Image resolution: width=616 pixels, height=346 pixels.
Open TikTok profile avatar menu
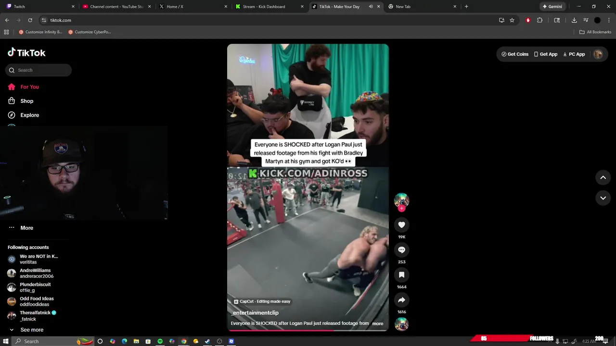[x=598, y=54]
